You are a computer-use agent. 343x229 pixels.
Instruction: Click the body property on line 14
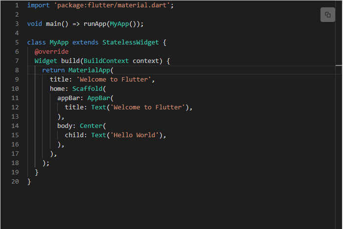pyautogui.click(x=65, y=126)
